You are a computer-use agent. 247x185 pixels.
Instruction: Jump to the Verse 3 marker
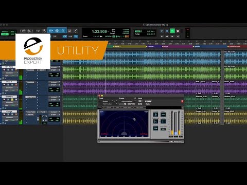(117, 46)
